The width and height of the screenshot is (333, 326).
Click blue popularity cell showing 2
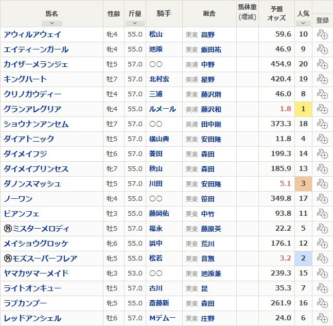coord(303,259)
